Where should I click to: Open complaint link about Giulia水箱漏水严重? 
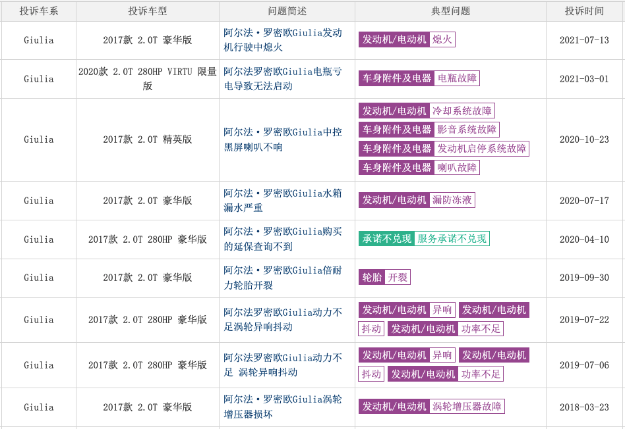[283, 201]
